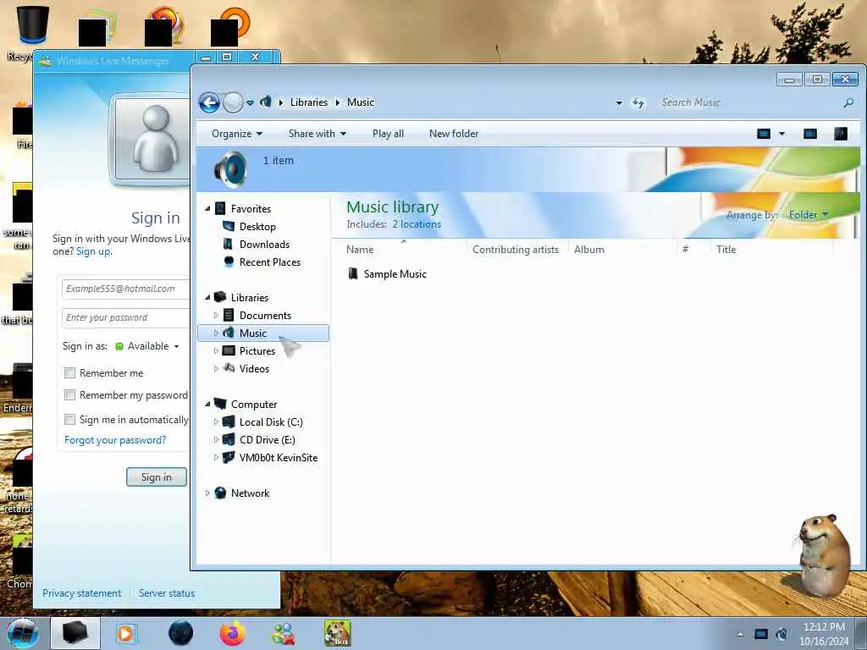Click the Sign in button in Messenger

coord(157,477)
